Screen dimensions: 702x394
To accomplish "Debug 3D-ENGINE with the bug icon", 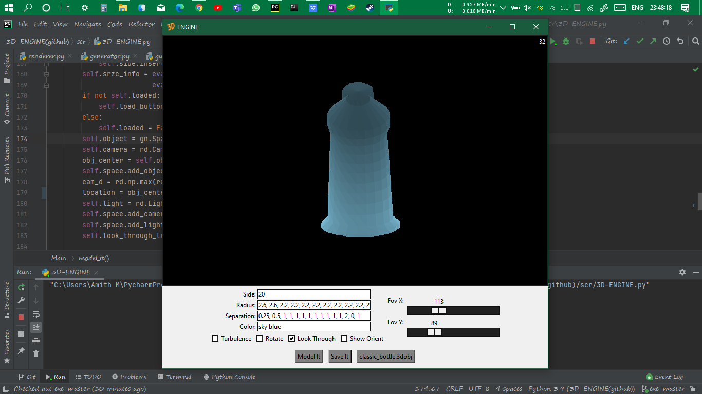I will coord(566,41).
